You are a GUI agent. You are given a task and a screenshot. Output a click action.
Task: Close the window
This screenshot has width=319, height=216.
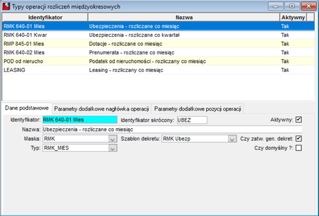point(308,6)
